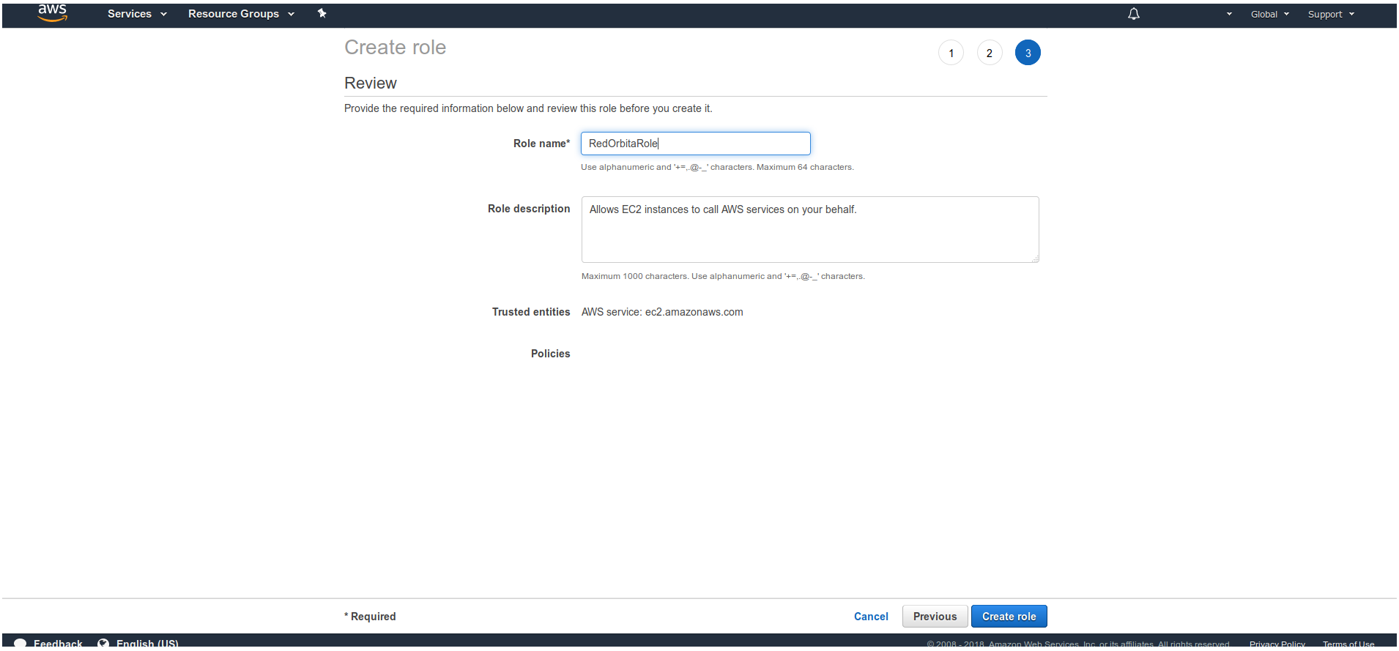Open the account dropdown arrow left of Global

pos(1228,14)
